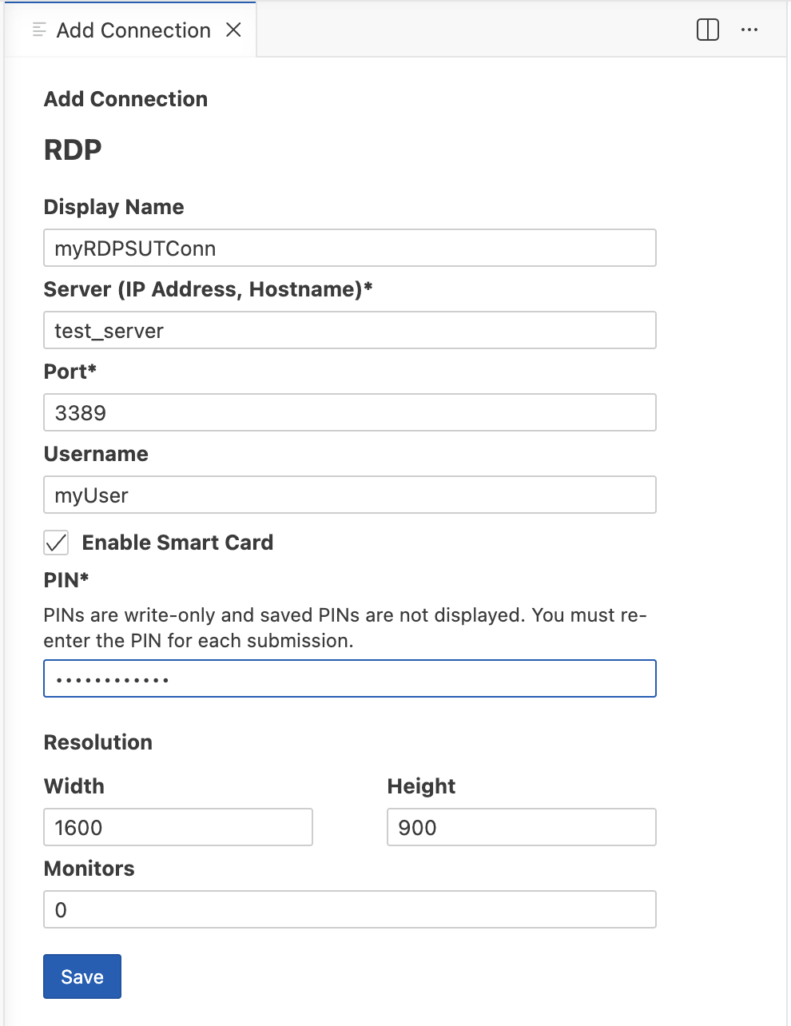Click the Username field showing myUser

[349, 495]
